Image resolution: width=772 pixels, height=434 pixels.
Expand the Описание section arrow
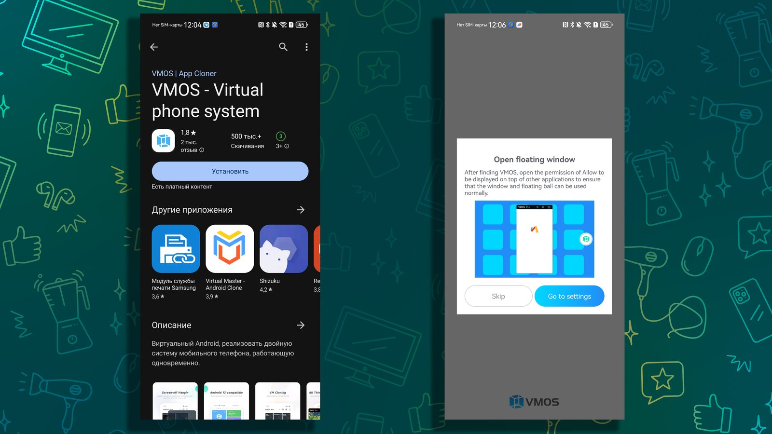301,325
